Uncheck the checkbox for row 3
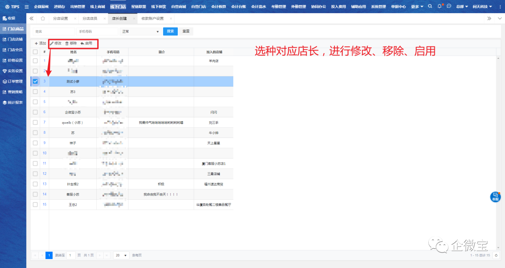Viewport: 505px width, 268px height. pos(35,81)
